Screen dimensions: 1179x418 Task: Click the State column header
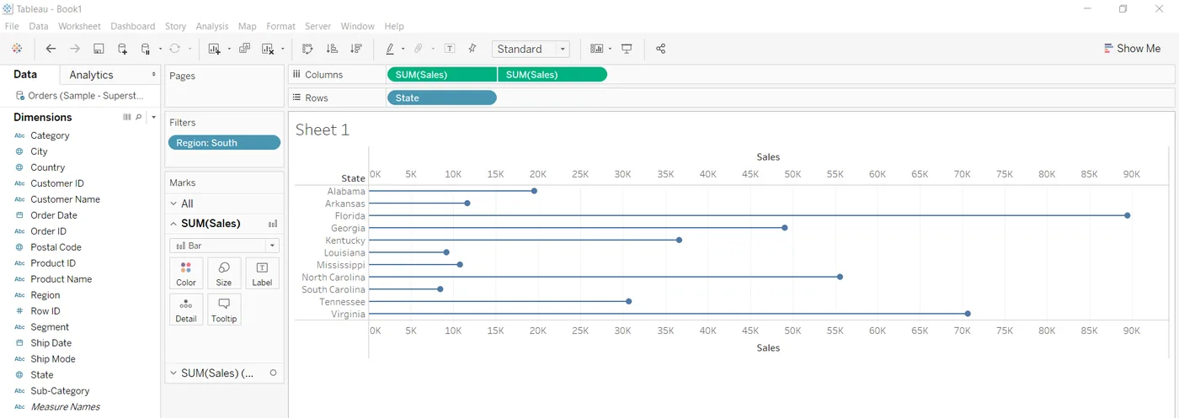click(x=353, y=178)
